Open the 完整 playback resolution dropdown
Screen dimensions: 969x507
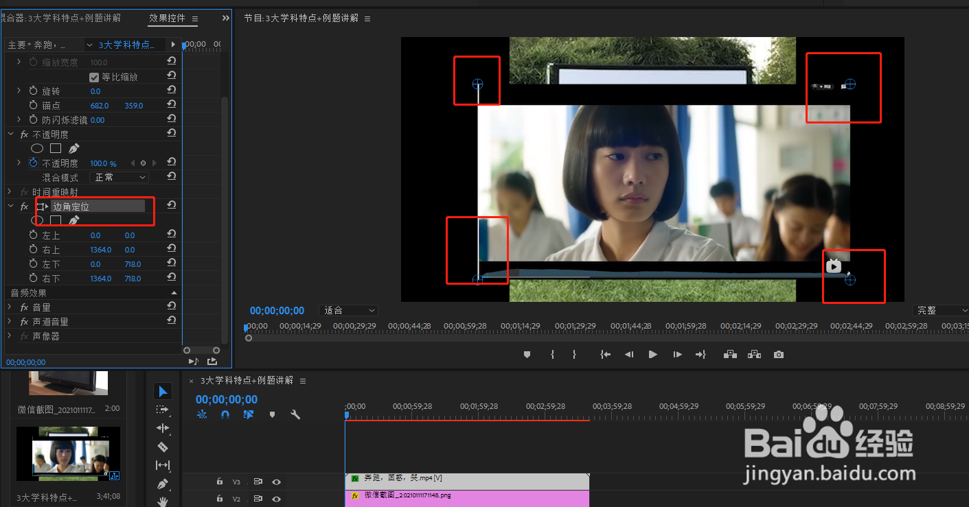pos(940,311)
